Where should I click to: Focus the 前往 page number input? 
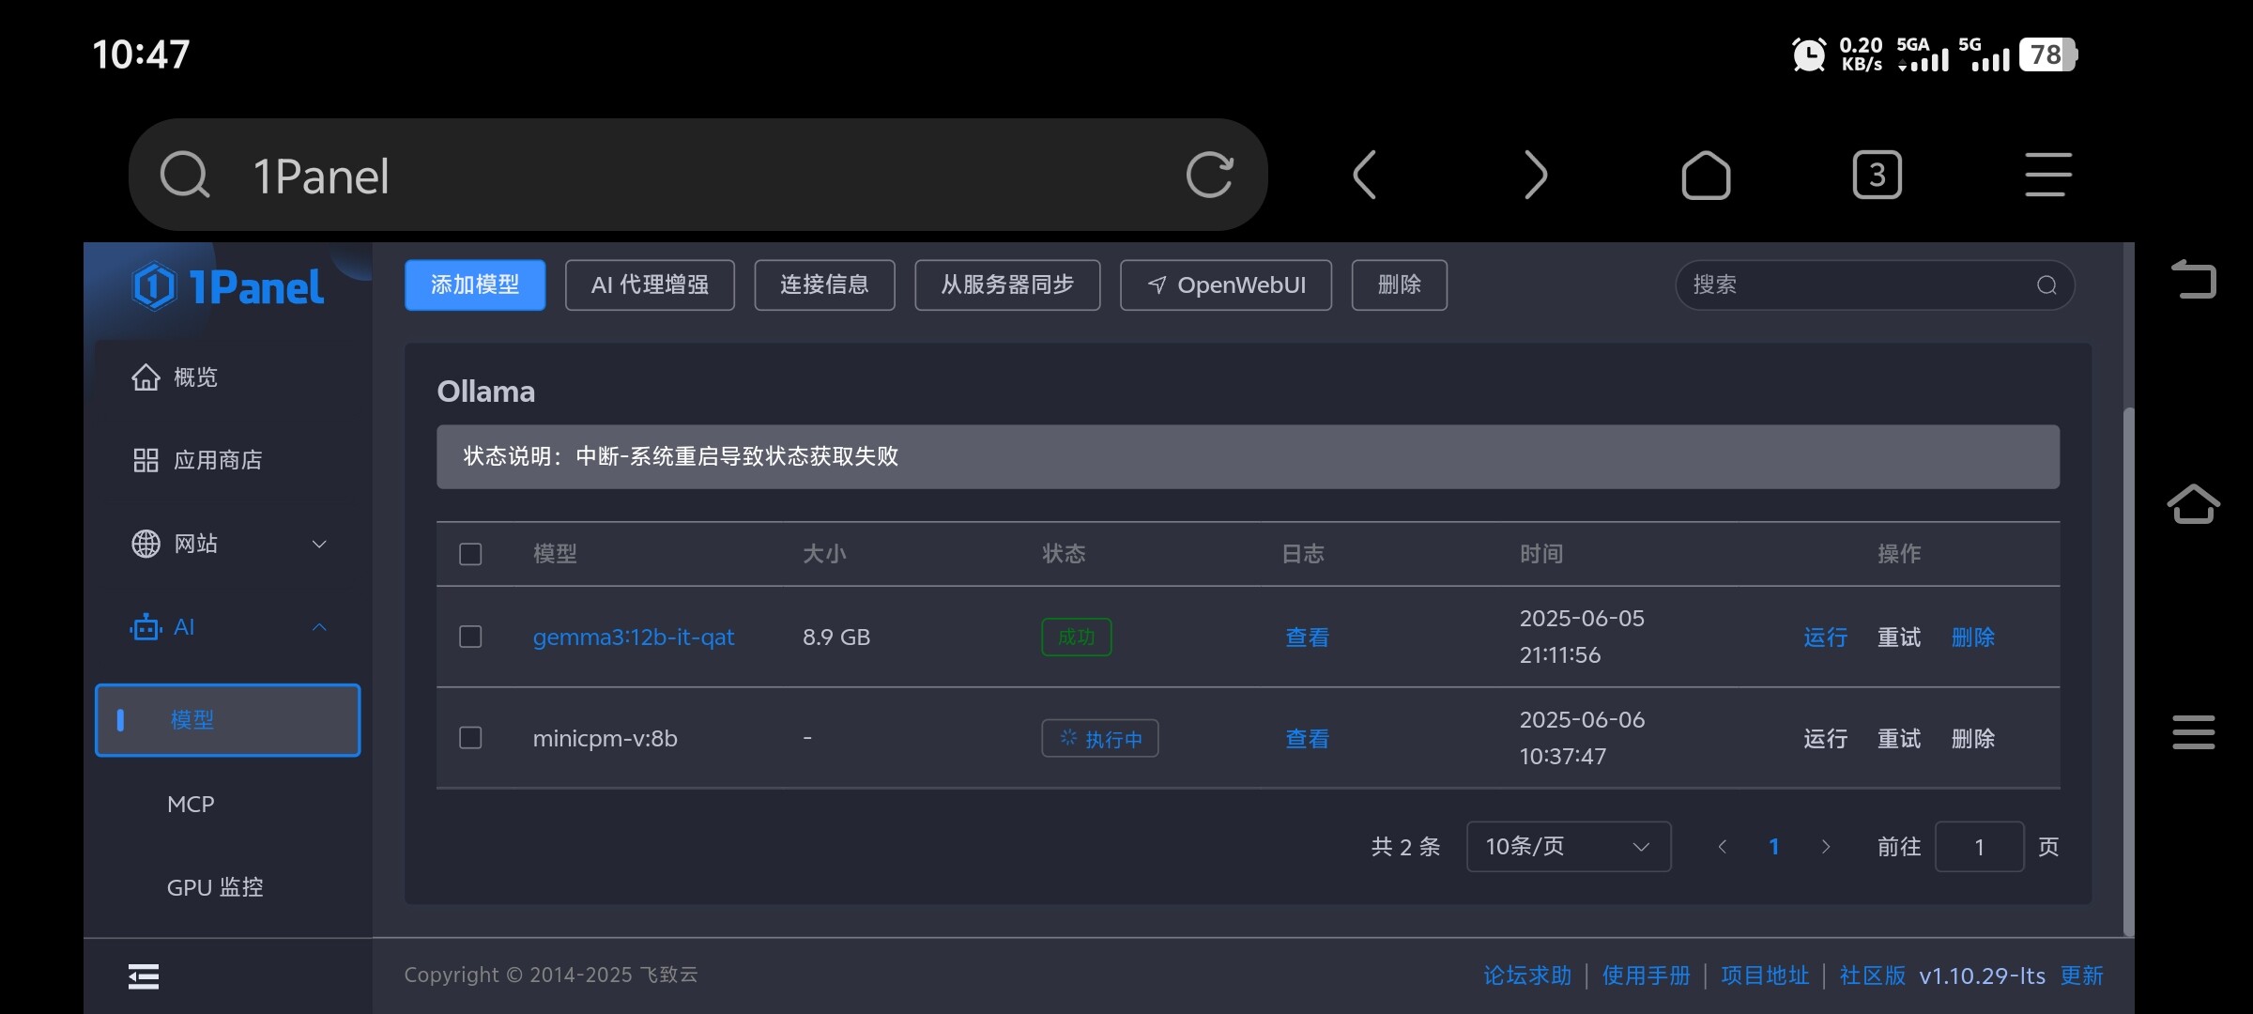1979,847
